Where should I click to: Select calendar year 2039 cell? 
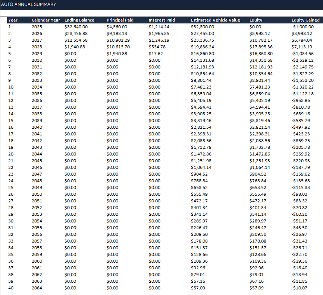click(37, 121)
